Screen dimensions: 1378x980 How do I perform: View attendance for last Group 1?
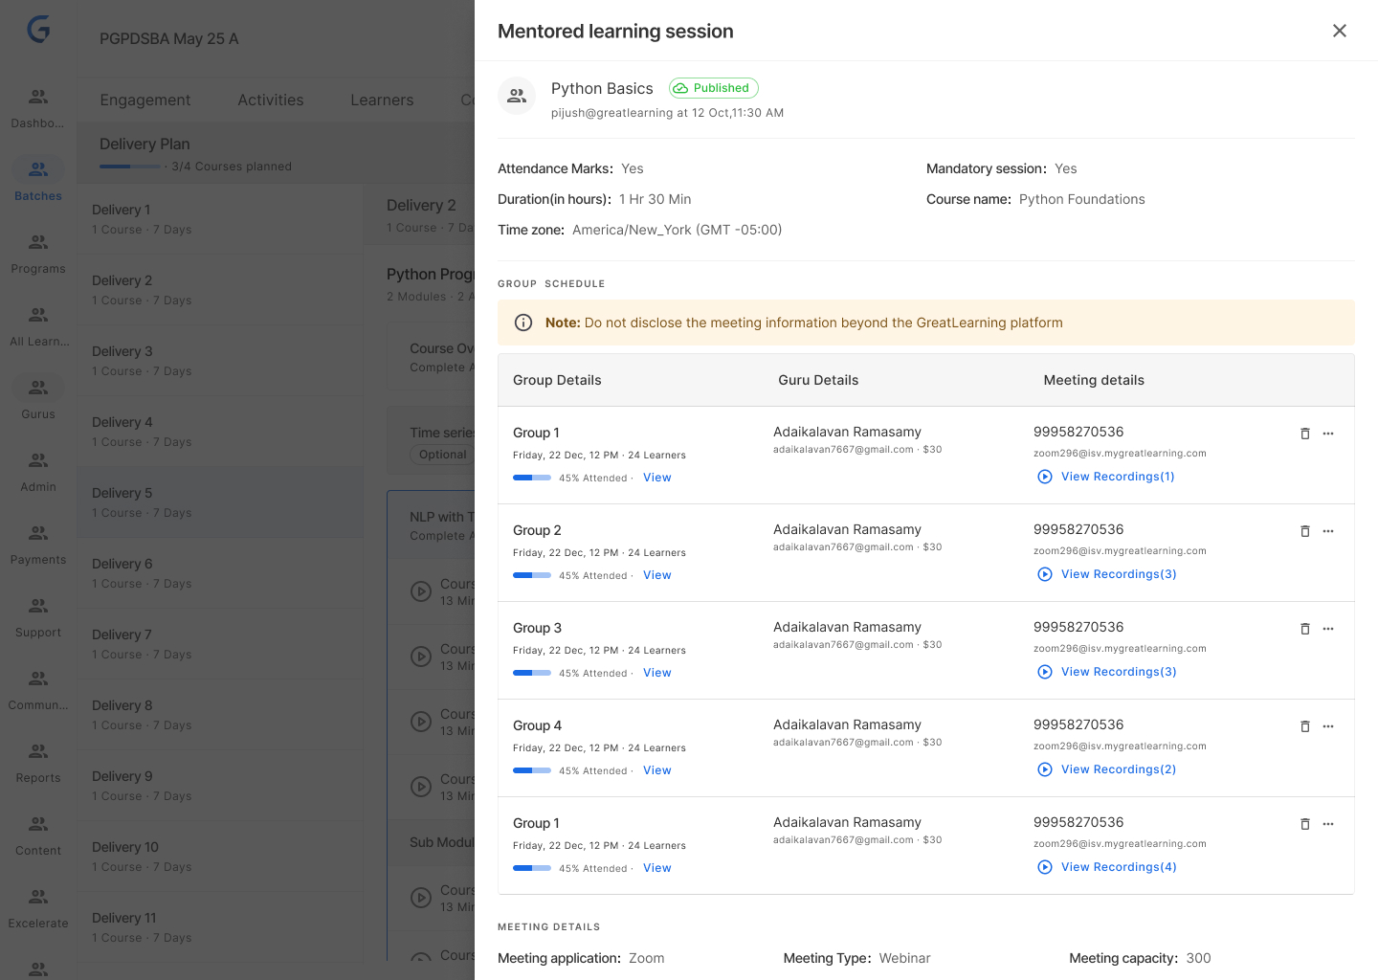657,868
